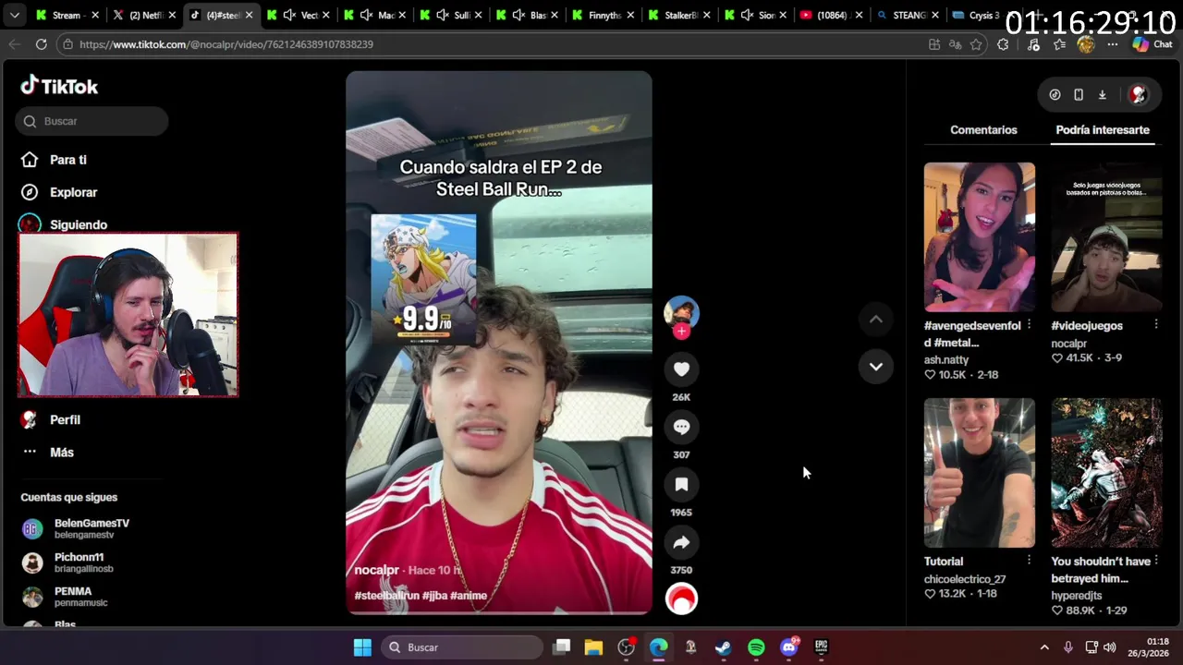Image resolution: width=1183 pixels, height=665 pixels.
Task: Save video with the bookmark icon
Action: 681,484
